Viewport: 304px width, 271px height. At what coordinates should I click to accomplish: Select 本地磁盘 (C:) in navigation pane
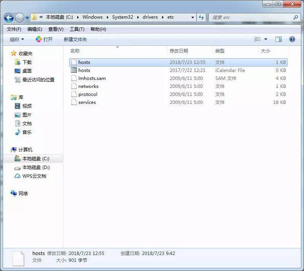click(32, 158)
